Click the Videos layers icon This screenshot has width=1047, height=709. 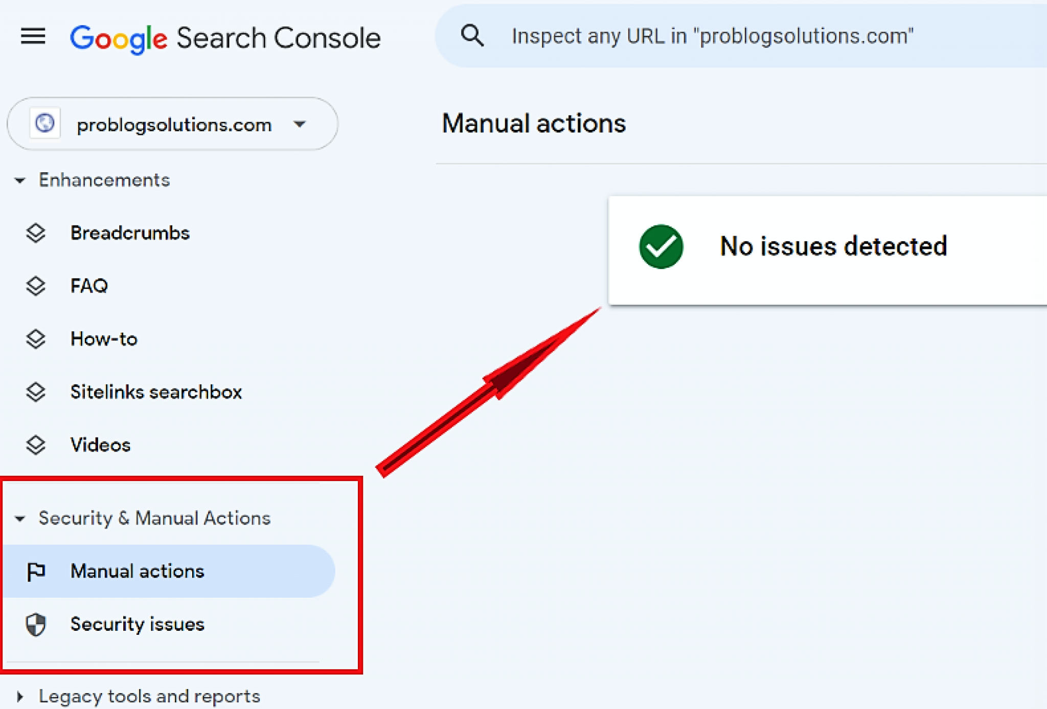(36, 445)
